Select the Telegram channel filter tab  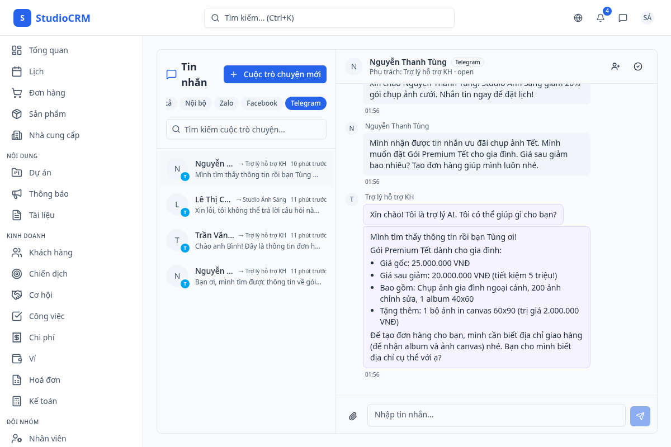305,103
